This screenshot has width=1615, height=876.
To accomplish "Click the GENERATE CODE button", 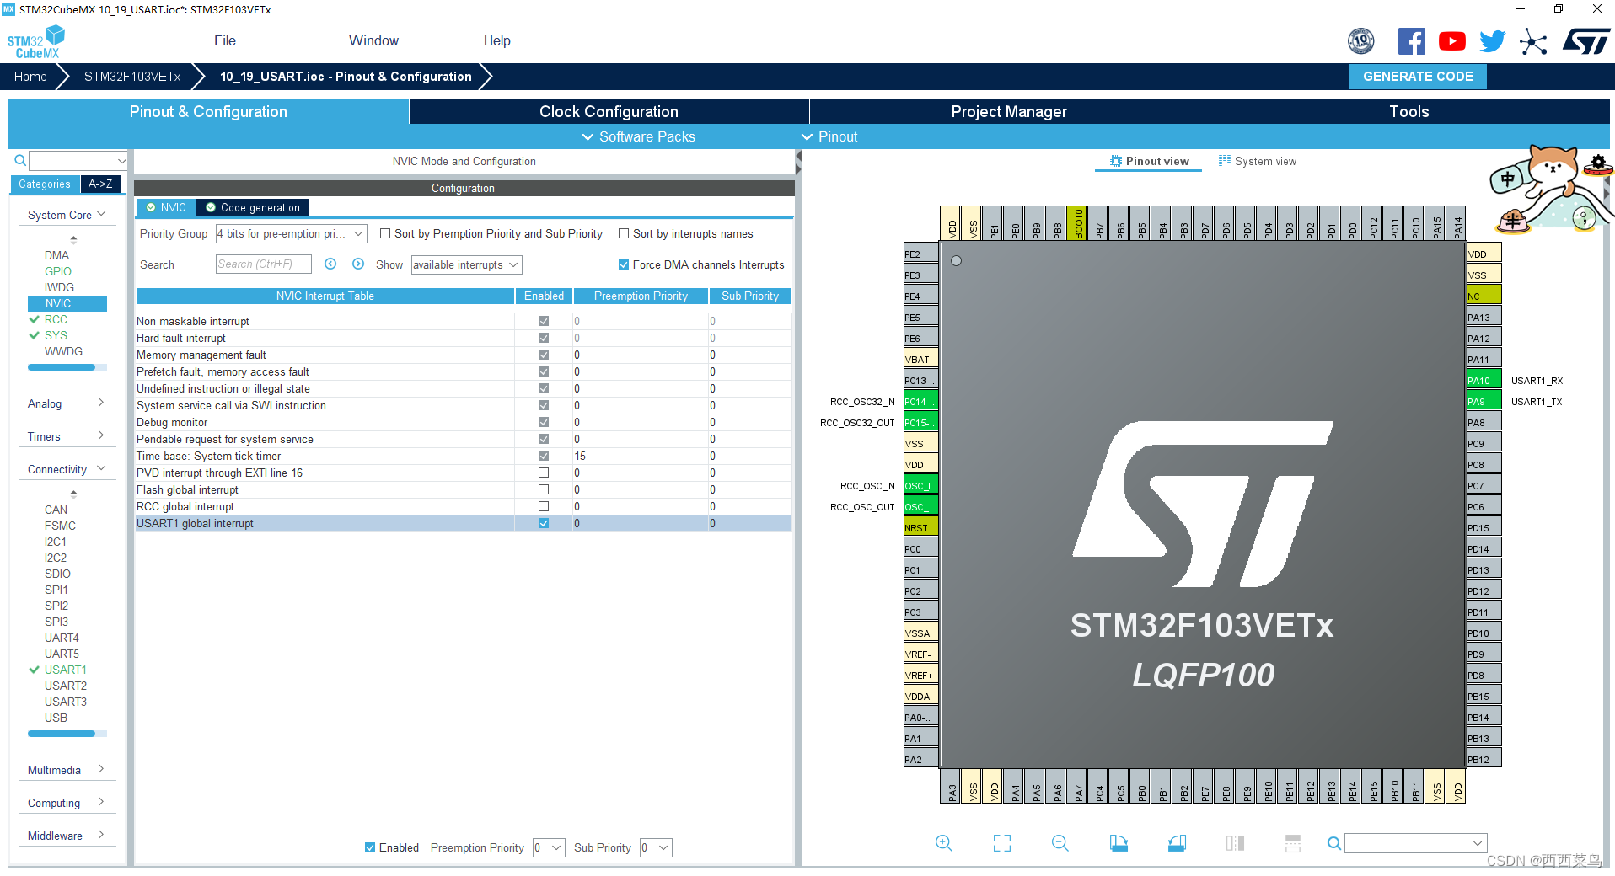I will pyautogui.click(x=1417, y=76).
